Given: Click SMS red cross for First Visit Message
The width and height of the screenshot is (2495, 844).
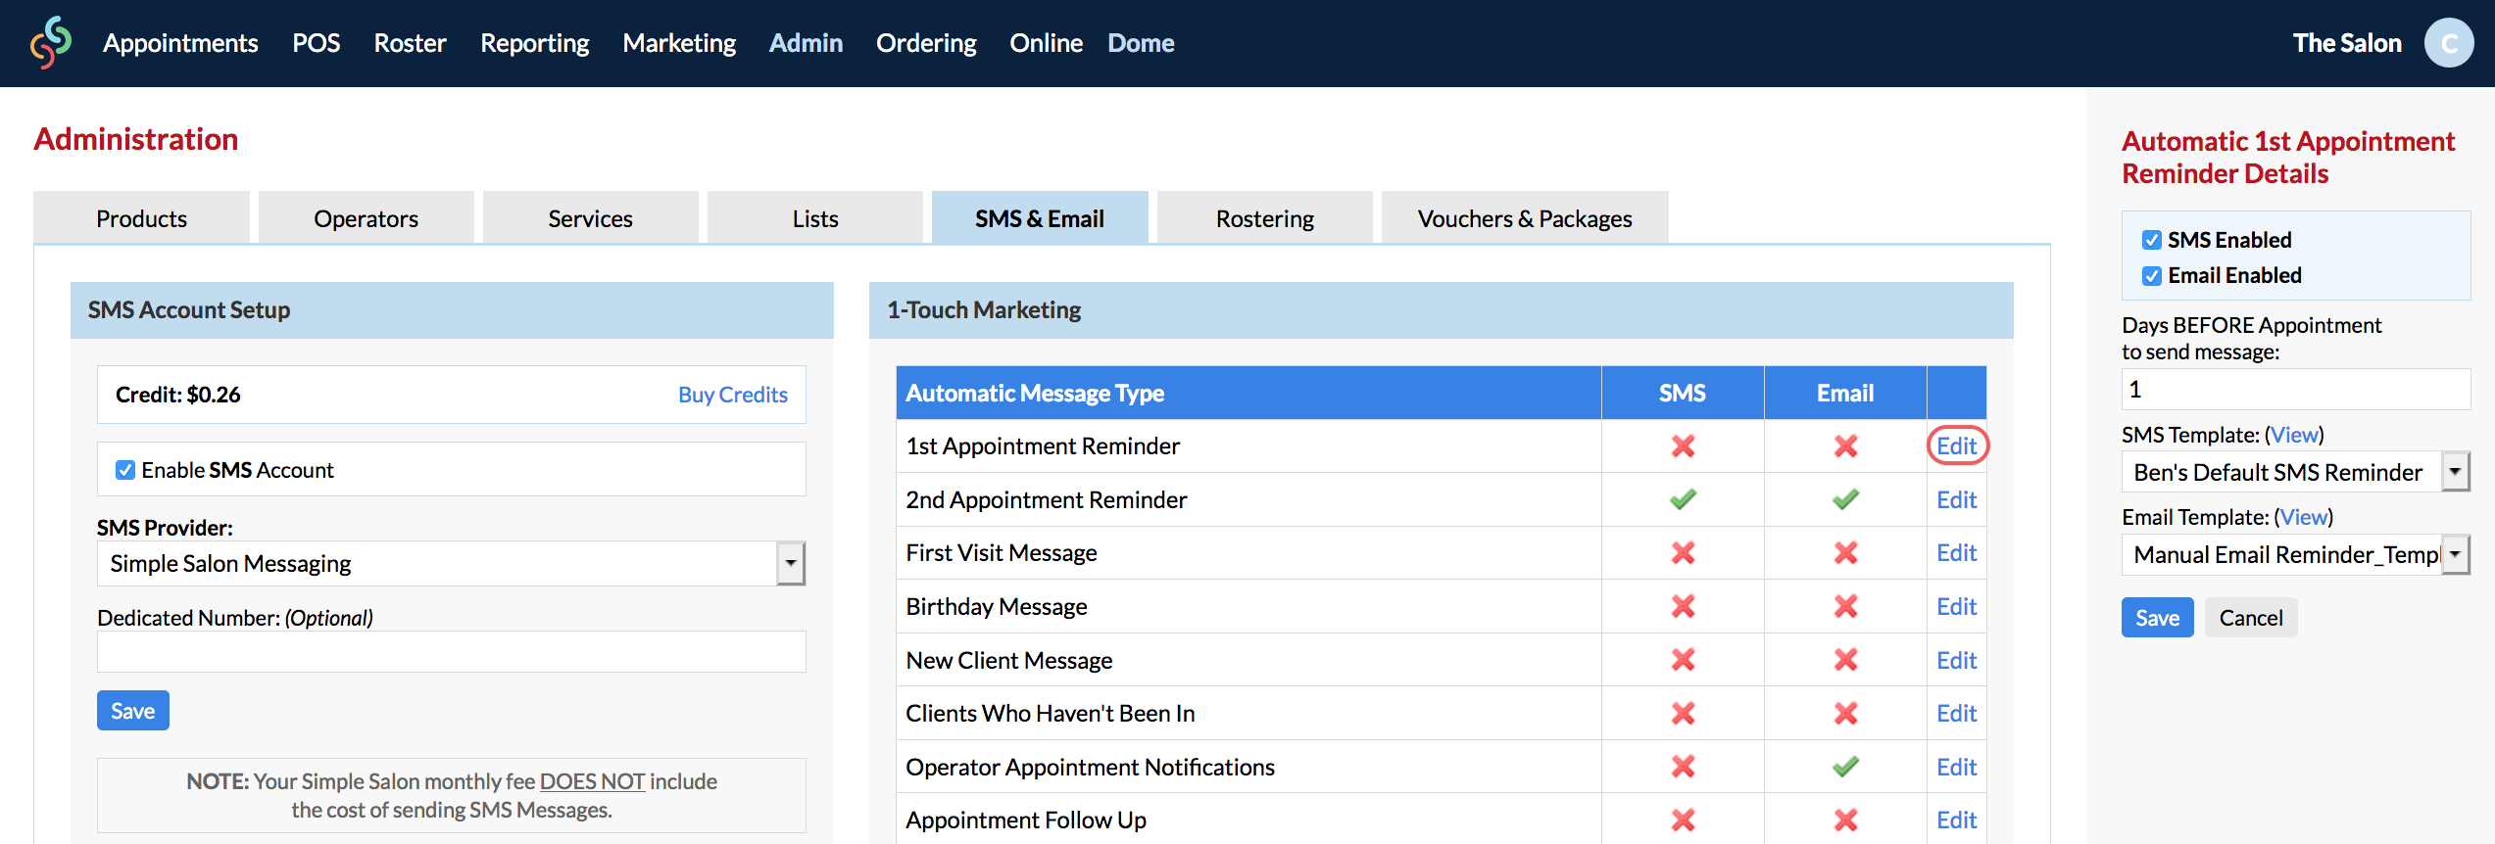Looking at the screenshot, I should coord(1683,553).
